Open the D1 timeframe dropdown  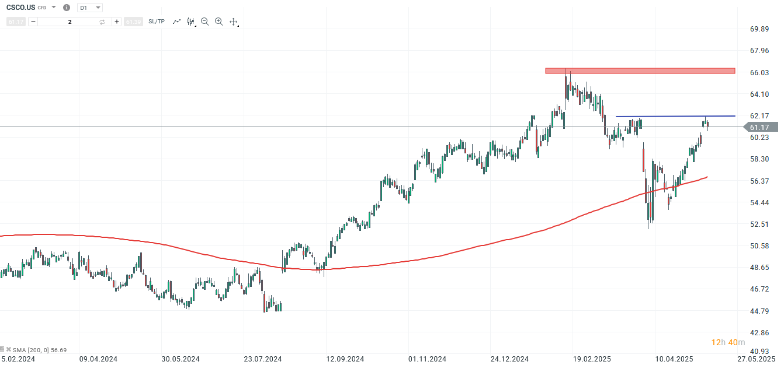89,8
